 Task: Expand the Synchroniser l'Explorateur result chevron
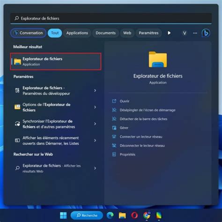[95, 124]
